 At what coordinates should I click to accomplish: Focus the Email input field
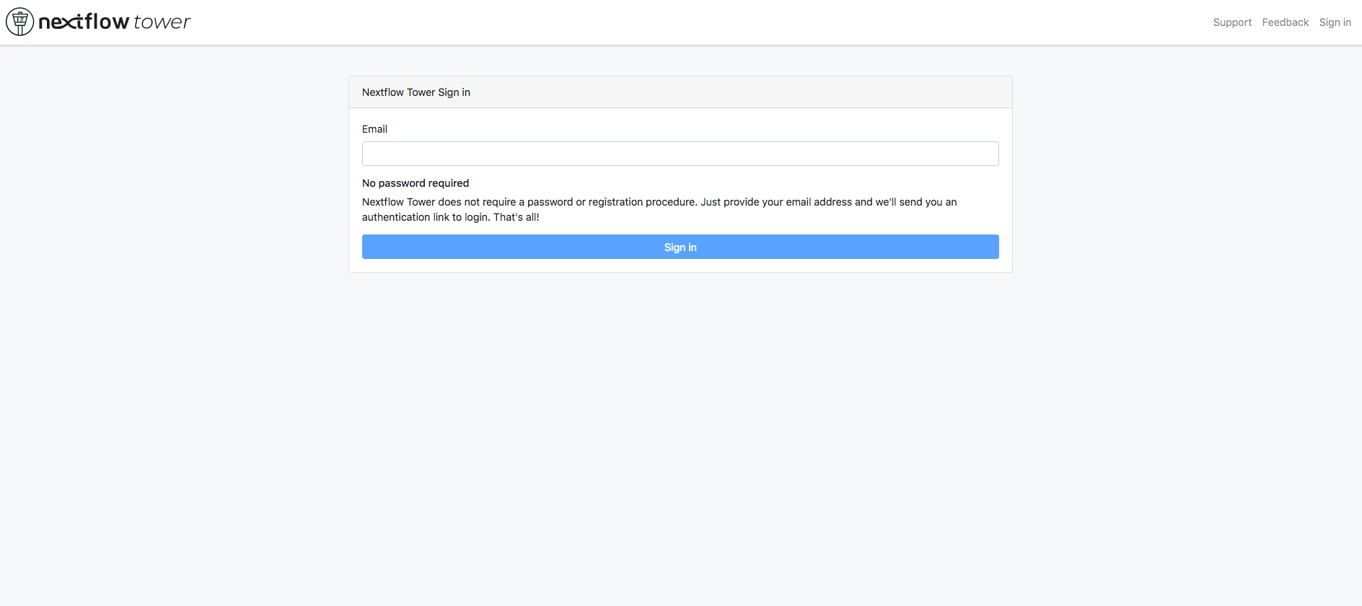[x=680, y=154]
